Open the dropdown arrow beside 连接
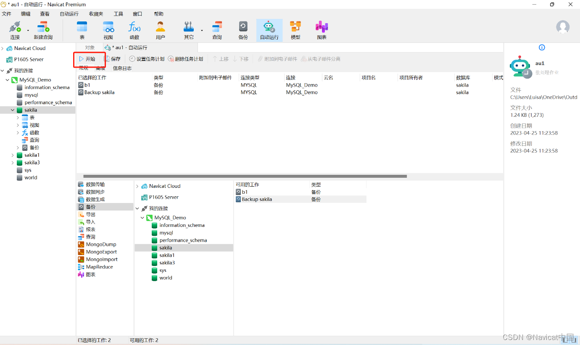Screen dimensions: 580x345 [28, 30]
